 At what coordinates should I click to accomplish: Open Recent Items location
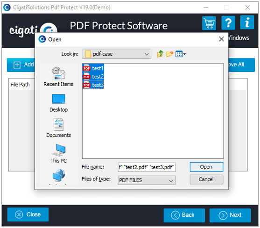pyautogui.click(x=58, y=77)
